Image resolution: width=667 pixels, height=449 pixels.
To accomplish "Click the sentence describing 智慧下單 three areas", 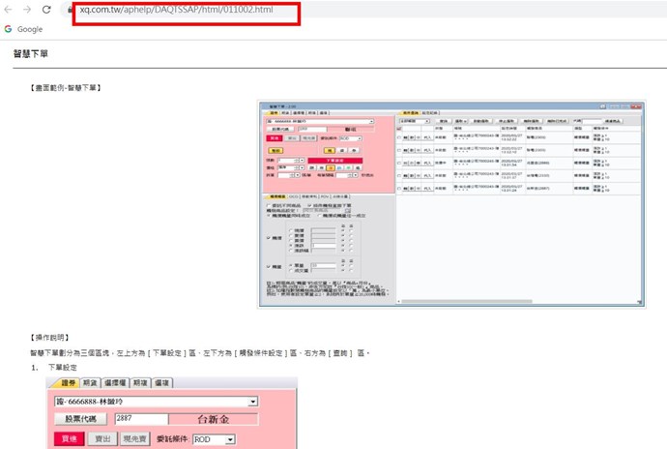I will (200, 353).
